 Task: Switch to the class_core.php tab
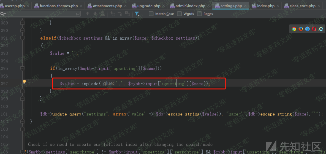302,6
